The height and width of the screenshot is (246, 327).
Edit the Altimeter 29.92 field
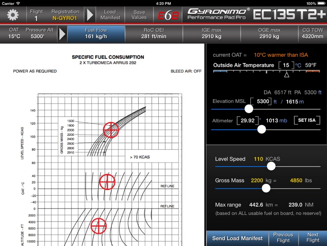(248, 121)
